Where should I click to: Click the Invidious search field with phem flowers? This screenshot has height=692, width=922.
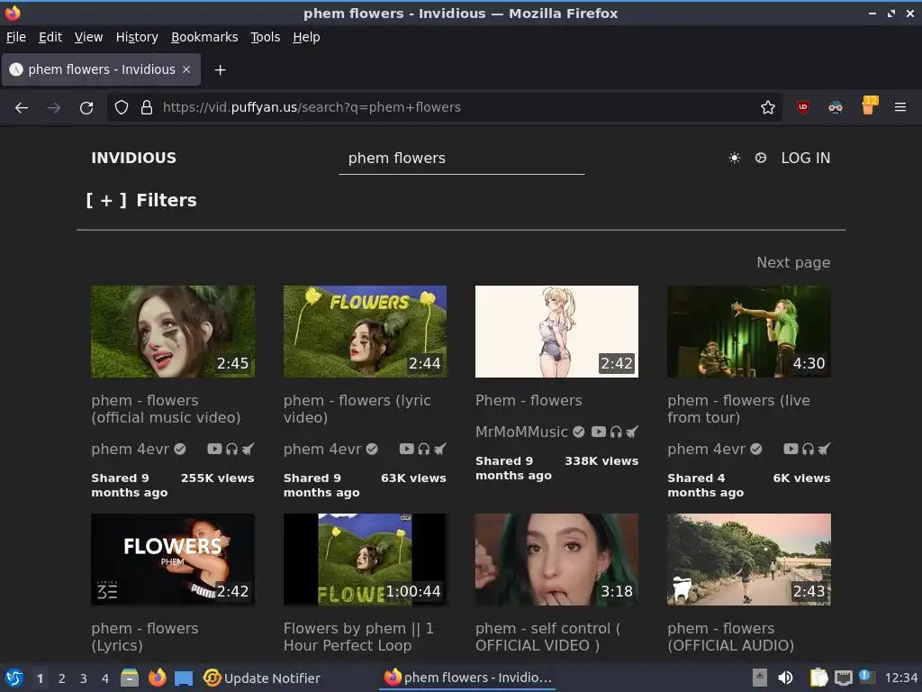tap(462, 159)
